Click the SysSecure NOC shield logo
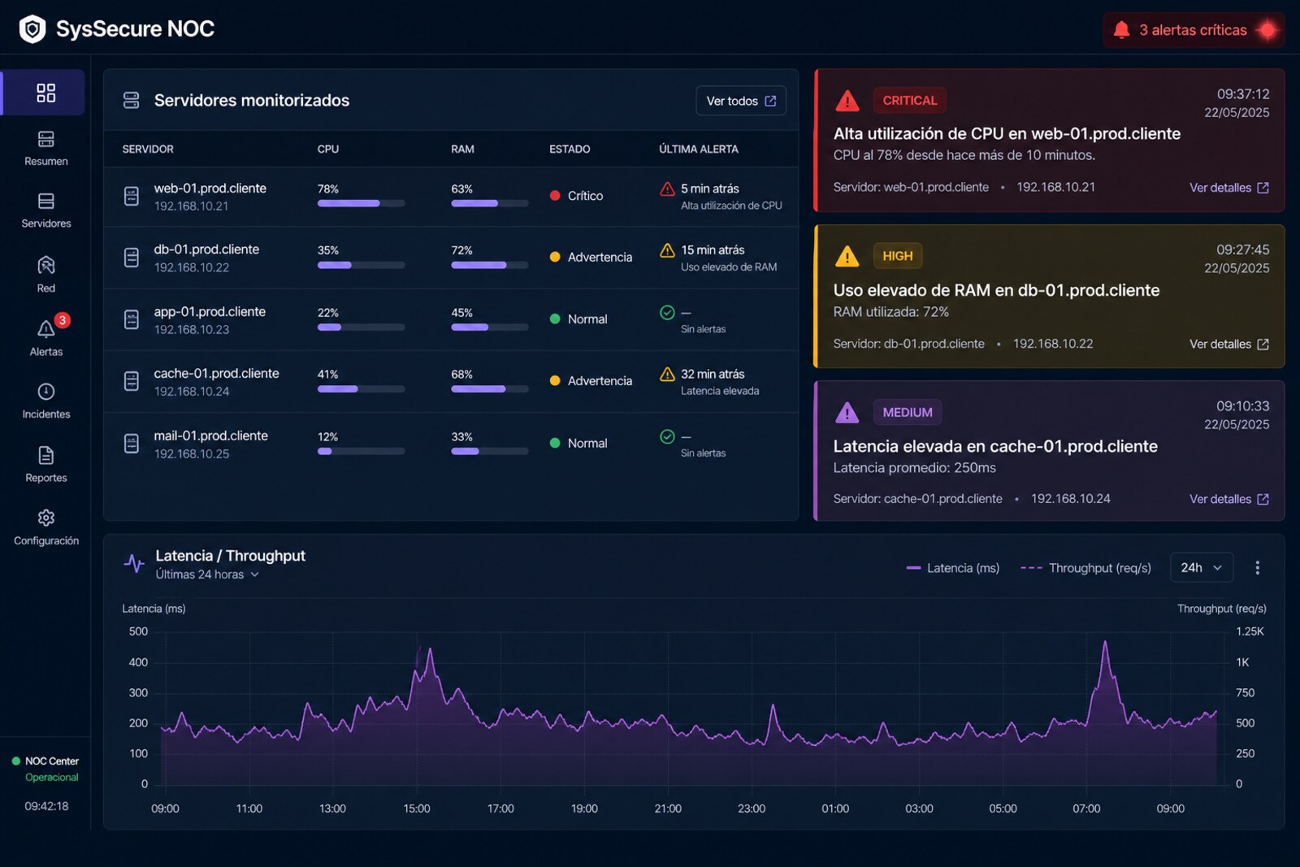 (x=32, y=29)
